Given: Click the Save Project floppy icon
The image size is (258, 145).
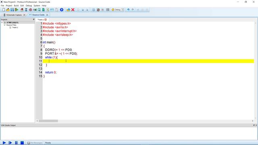Looking at the screenshot, I should click(x=12, y=10).
